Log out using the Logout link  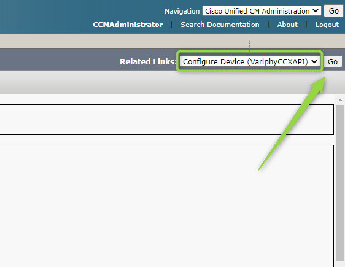327,25
